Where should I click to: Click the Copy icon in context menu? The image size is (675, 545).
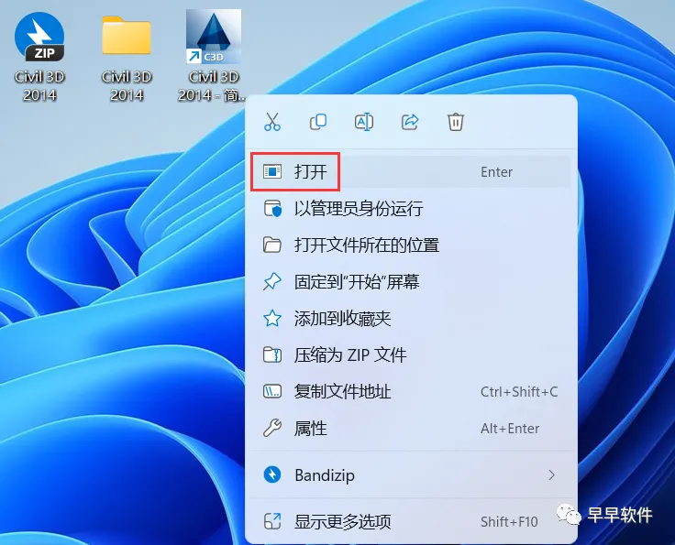(x=318, y=122)
